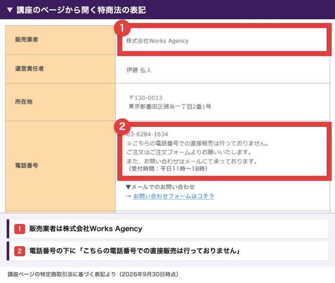Click the header title 講座のページから開く特商法の表記

pos(81,10)
